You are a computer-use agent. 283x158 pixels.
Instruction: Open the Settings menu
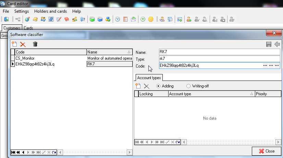tap(22, 11)
